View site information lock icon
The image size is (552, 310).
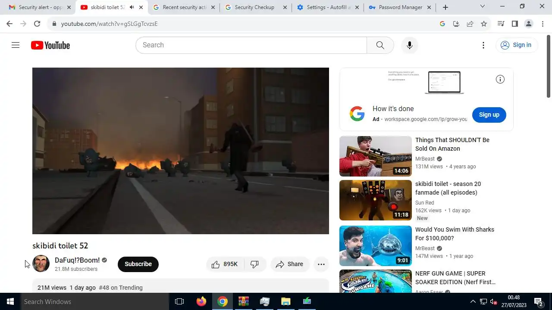(x=54, y=24)
